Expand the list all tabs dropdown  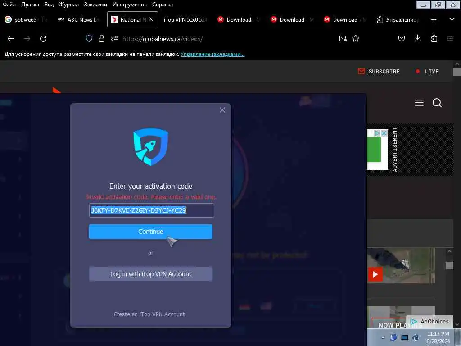[452, 20]
